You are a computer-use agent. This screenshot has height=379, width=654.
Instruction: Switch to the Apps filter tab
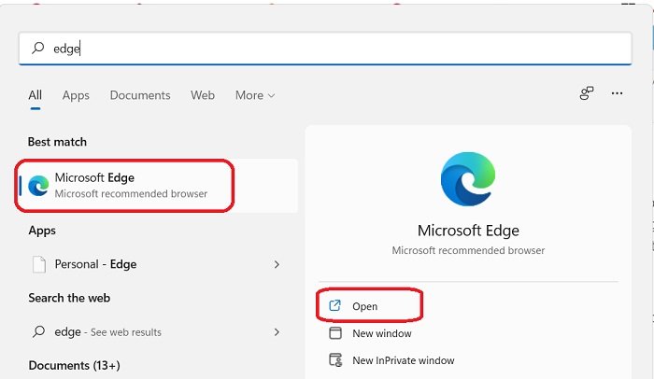(x=76, y=95)
